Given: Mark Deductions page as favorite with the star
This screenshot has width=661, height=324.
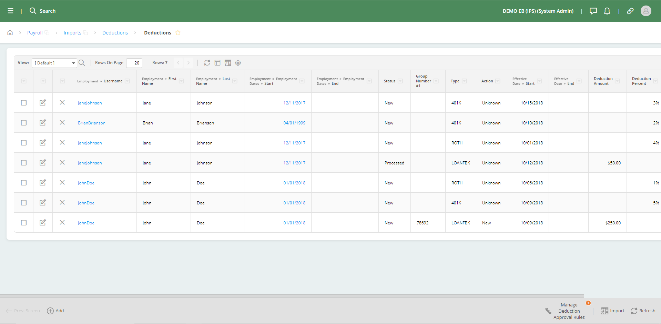Looking at the screenshot, I should 178,33.
